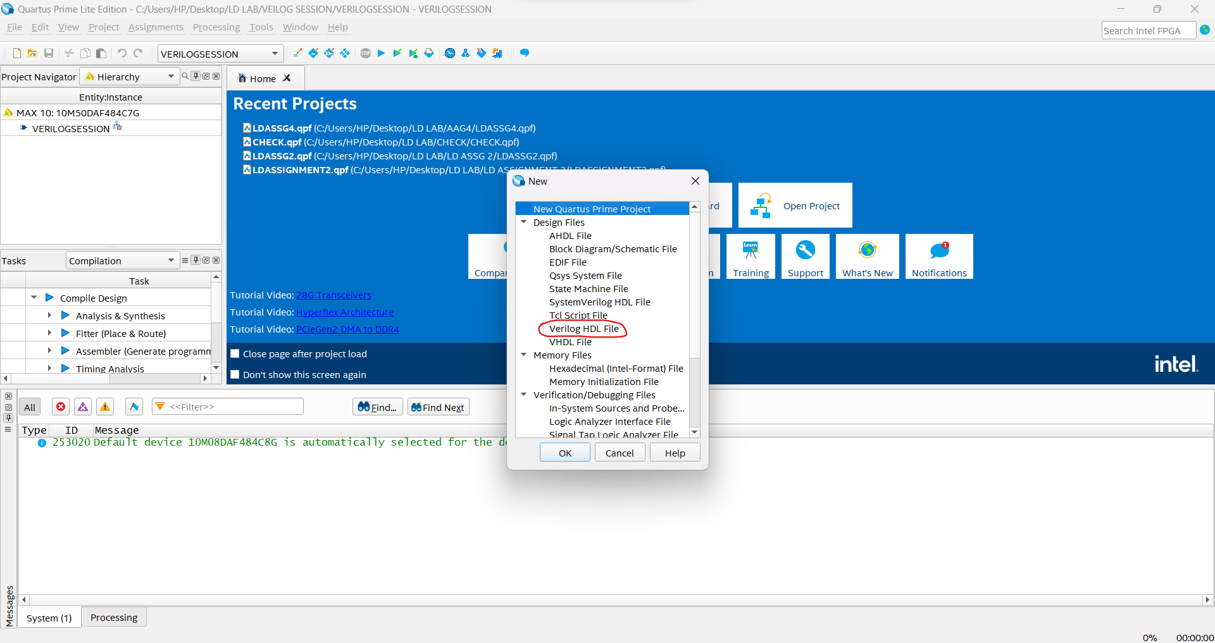Pin the Tasks panel
This screenshot has width=1215, height=643.
point(196,260)
